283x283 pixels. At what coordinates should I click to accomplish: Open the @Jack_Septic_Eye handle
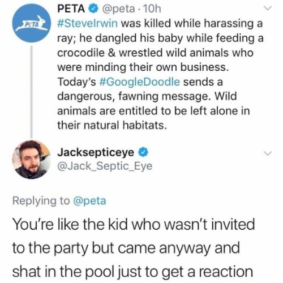(105, 166)
